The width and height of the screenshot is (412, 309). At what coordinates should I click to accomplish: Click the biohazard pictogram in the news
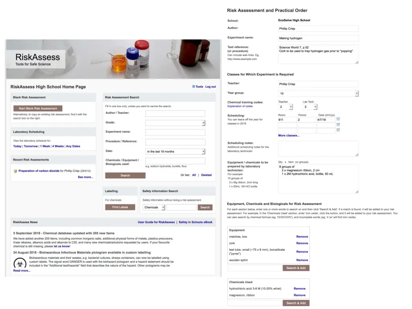pyautogui.click(x=20, y=263)
